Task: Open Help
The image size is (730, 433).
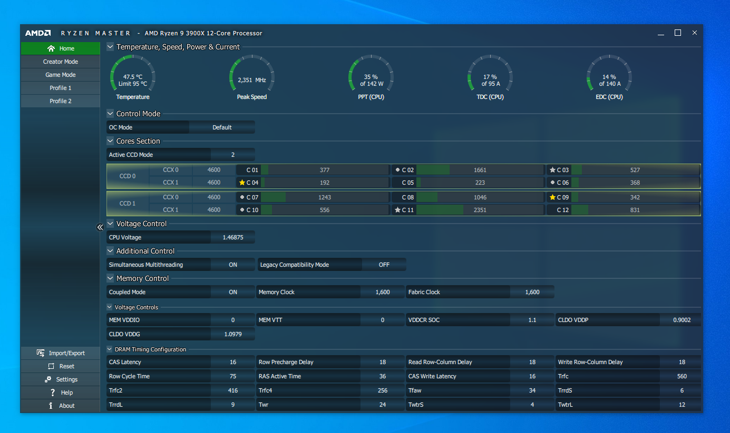Action: click(61, 392)
